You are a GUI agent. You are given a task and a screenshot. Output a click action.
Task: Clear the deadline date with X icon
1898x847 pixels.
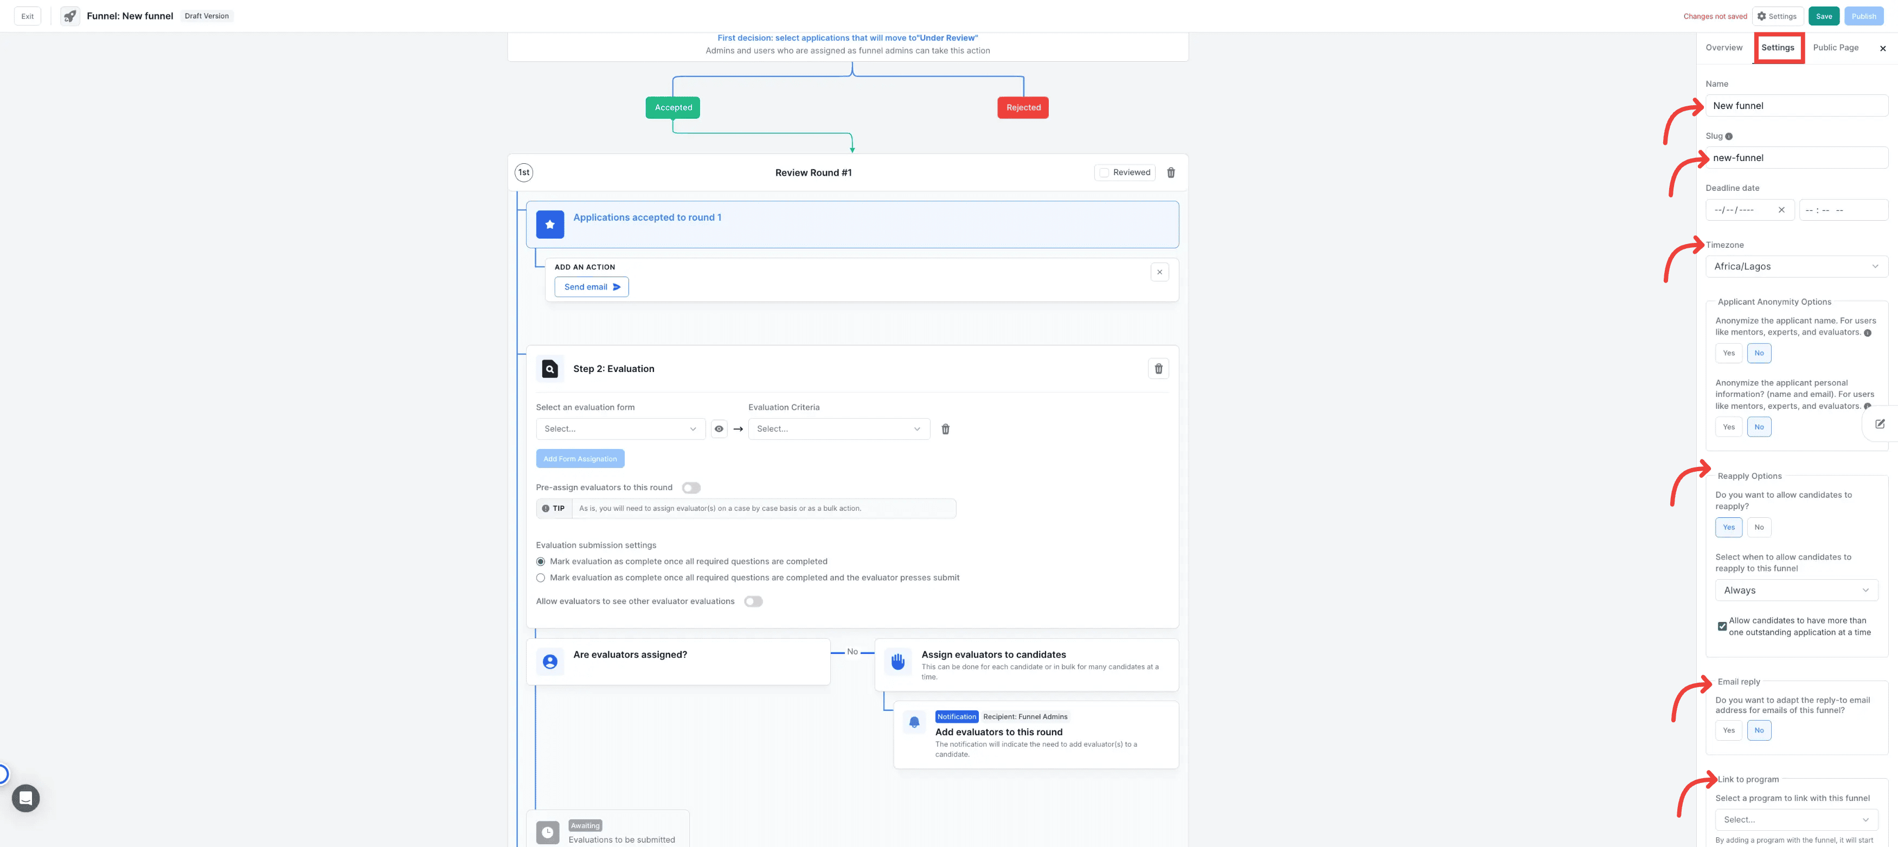(1781, 210)
